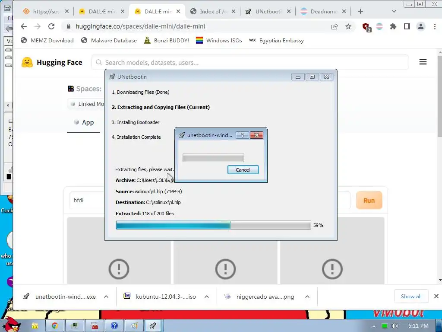
Task: Bookmark this page with the star icon
Action: [348, 26]
